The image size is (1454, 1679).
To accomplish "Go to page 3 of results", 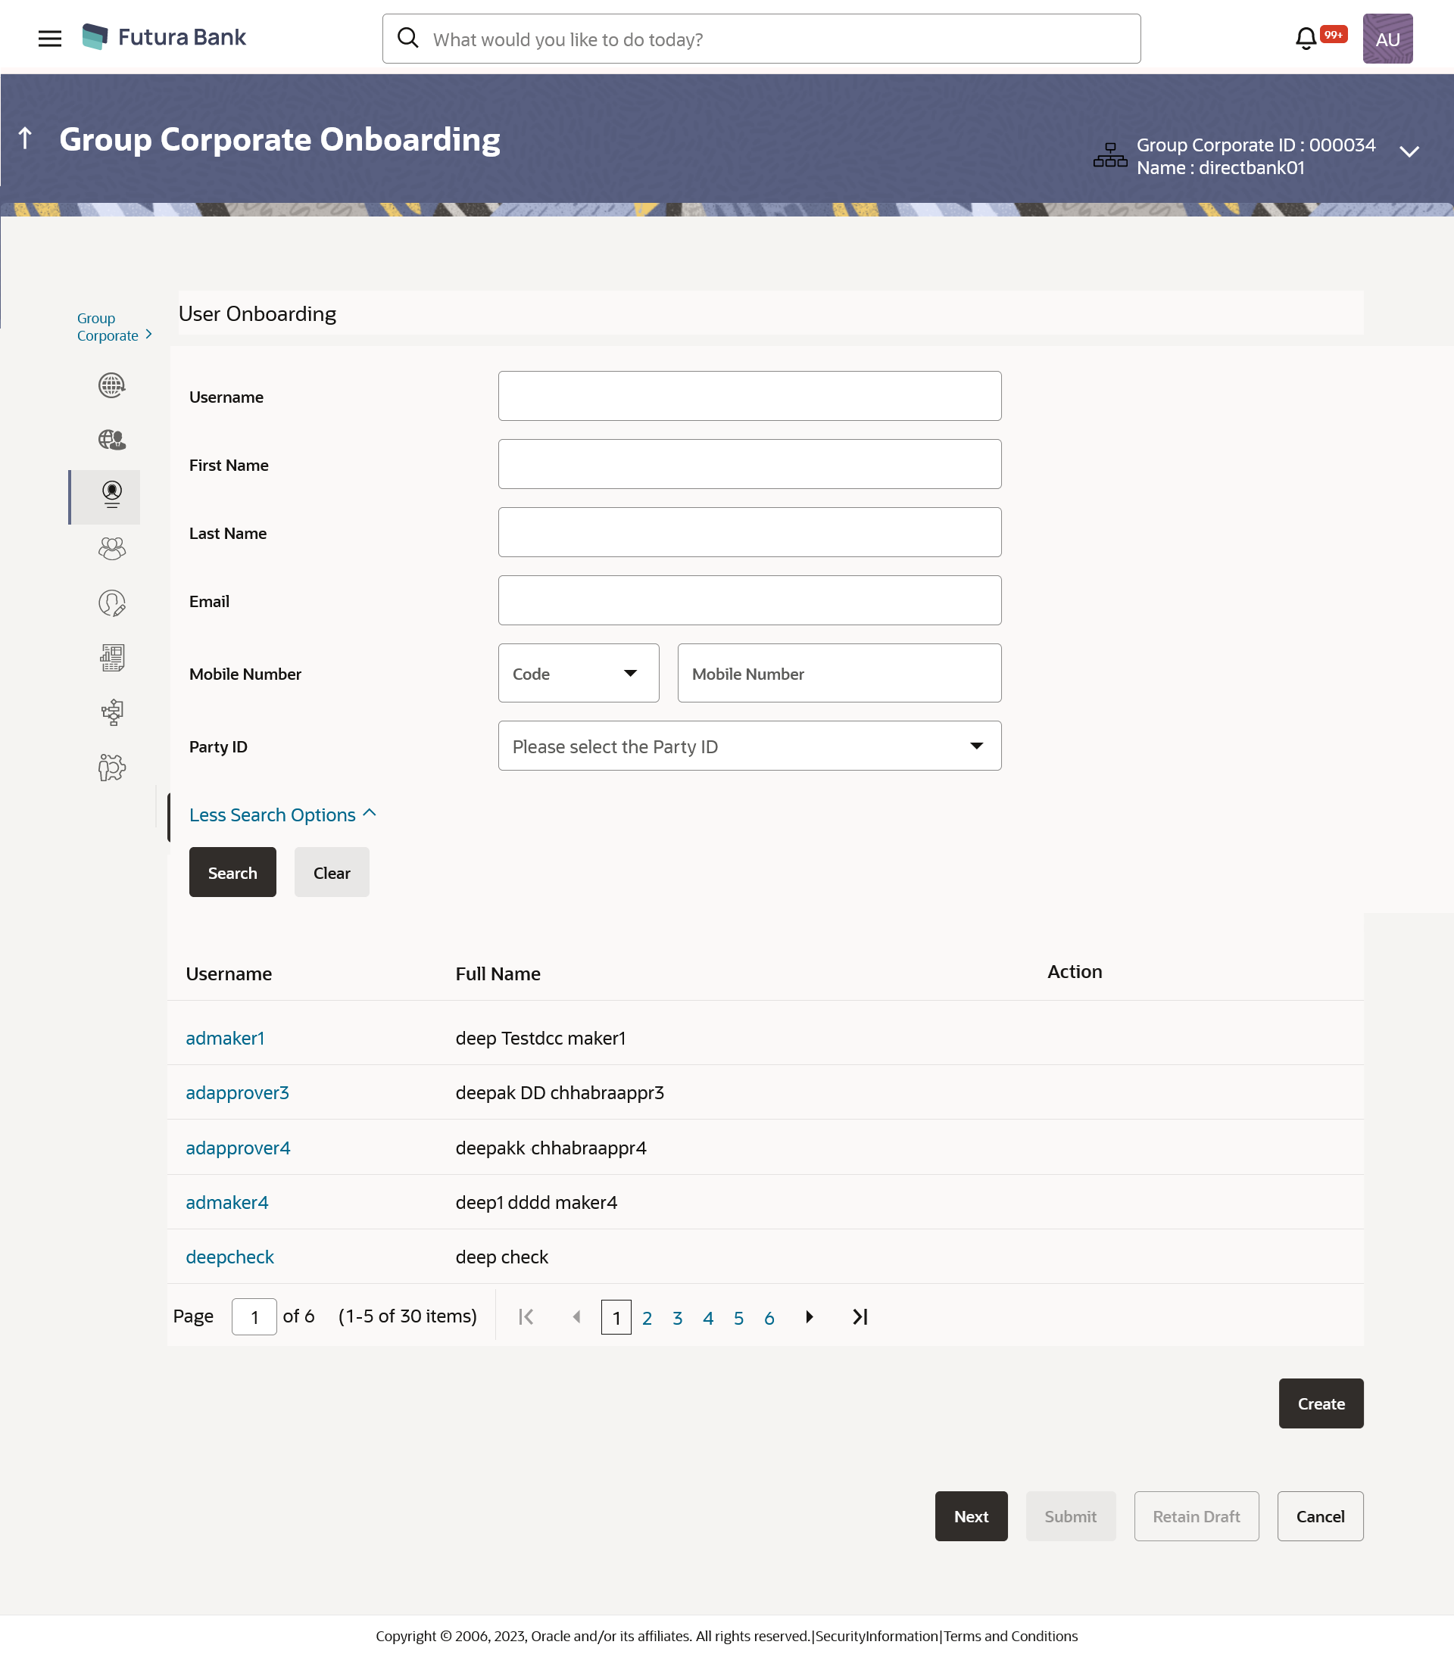I will coord(677,1317).
